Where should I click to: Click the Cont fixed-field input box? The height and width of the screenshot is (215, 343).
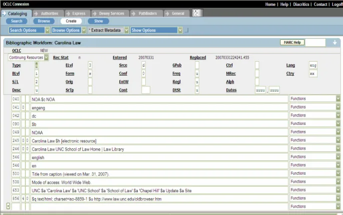click(x=146, y=90)
